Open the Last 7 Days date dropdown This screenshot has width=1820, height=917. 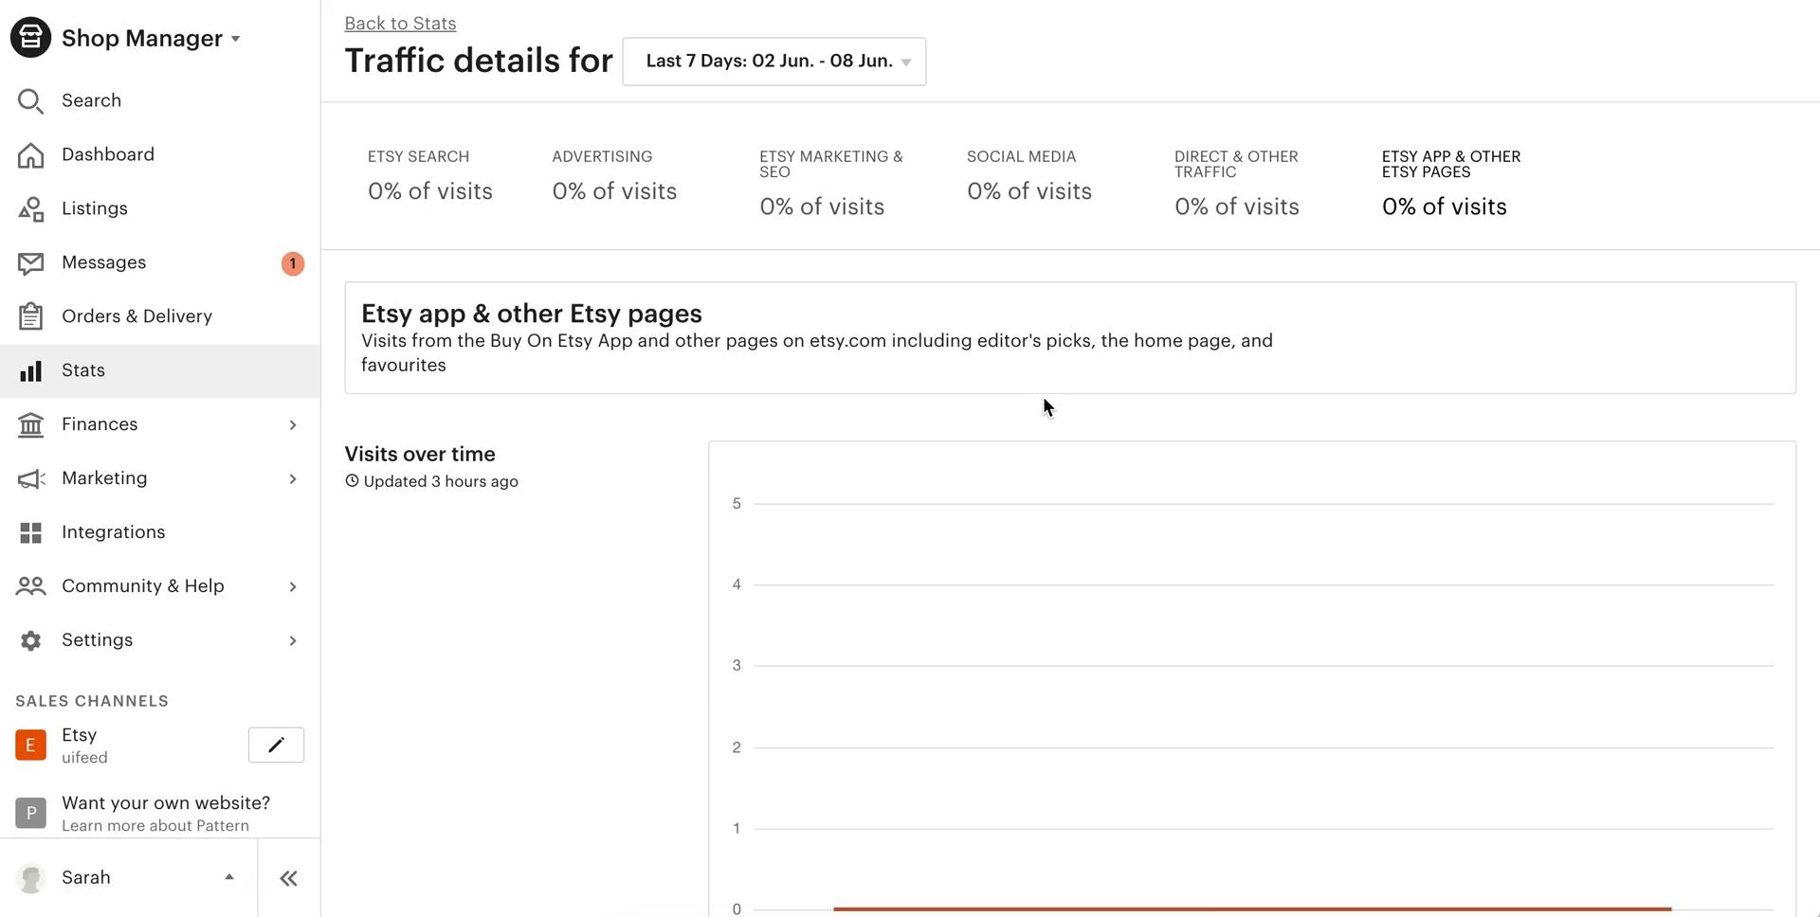pos(774,62)
